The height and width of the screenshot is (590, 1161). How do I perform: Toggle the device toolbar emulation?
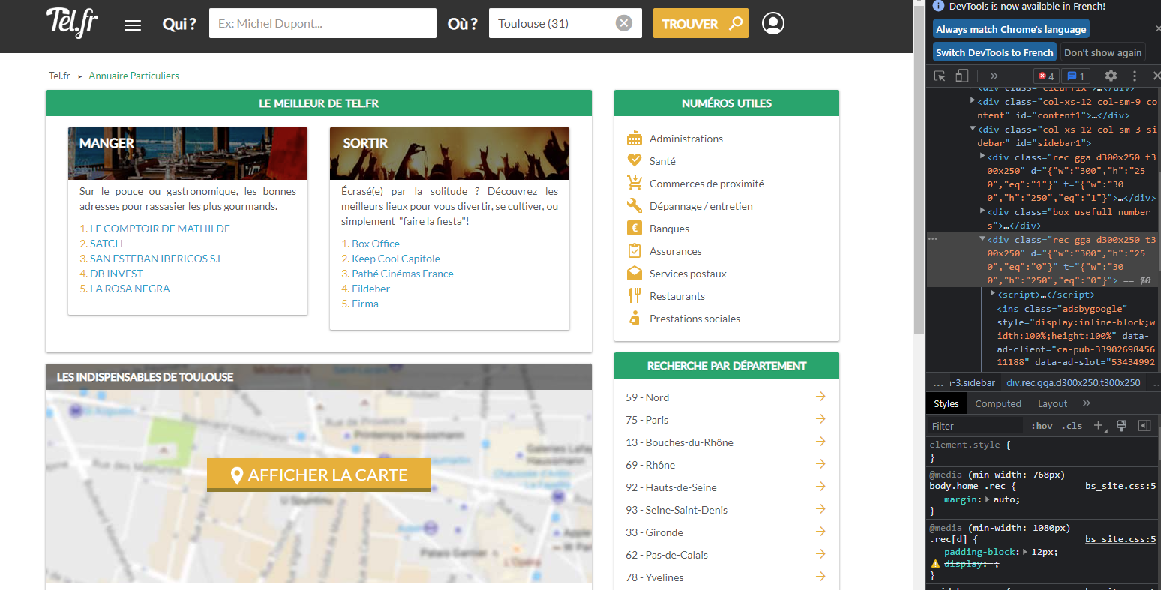(962, 76)
